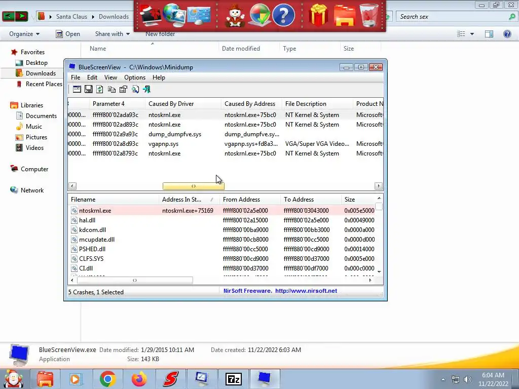The height and width of the screenshot is (389, 519).
Task: Open the File menu in BlueScreenView
Action: point(76,77)
